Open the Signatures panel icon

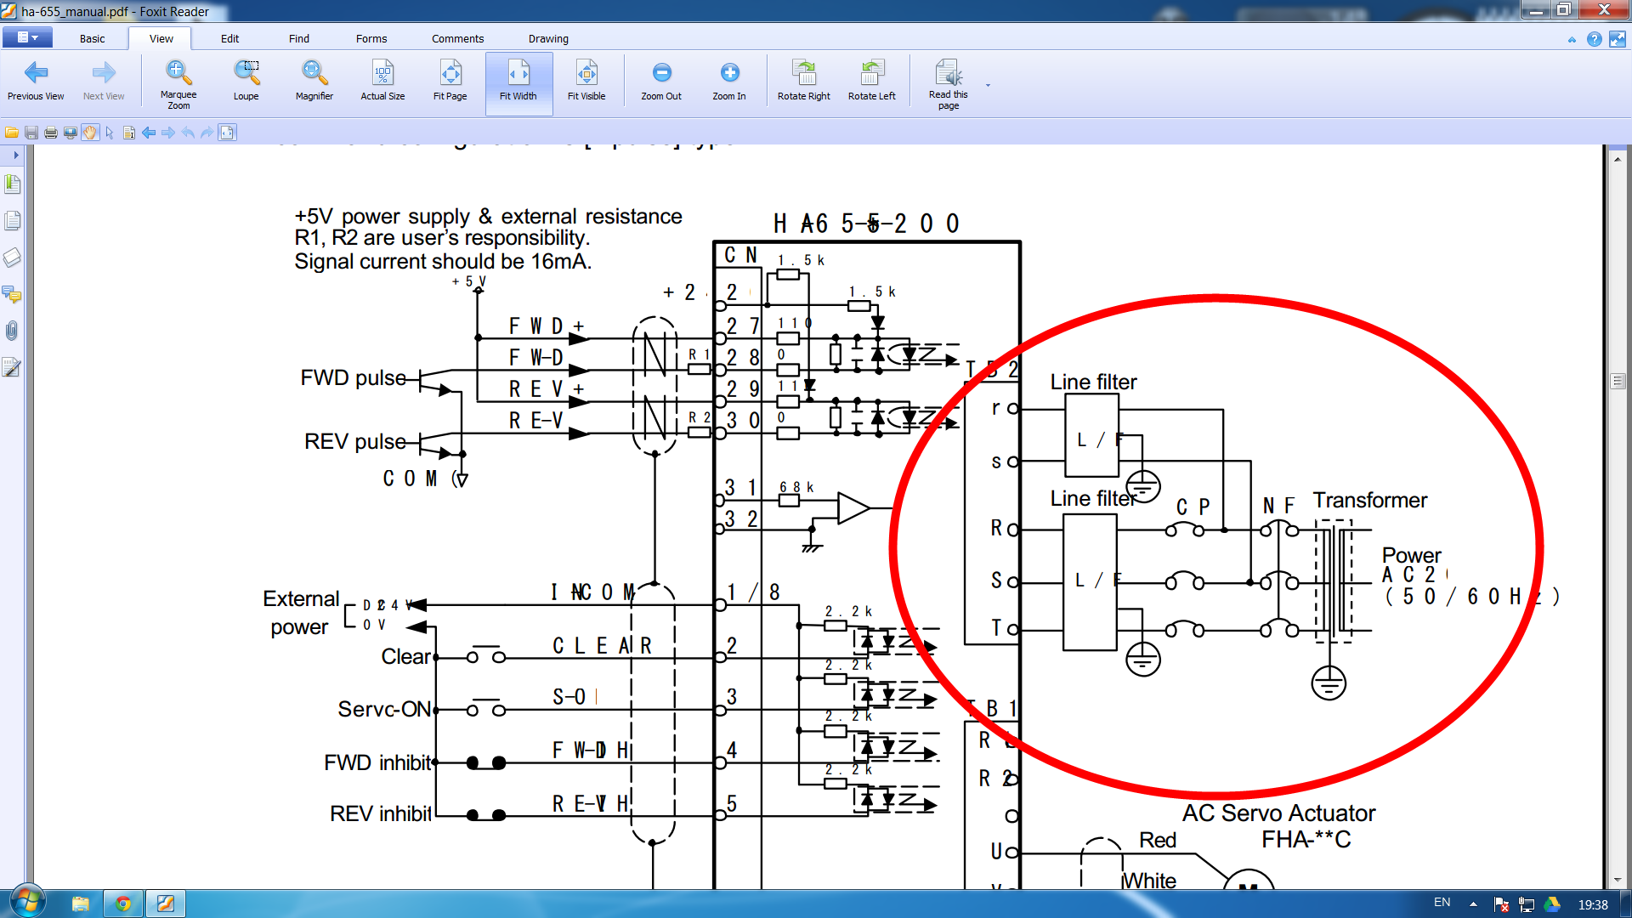click(x=12, y=367)
